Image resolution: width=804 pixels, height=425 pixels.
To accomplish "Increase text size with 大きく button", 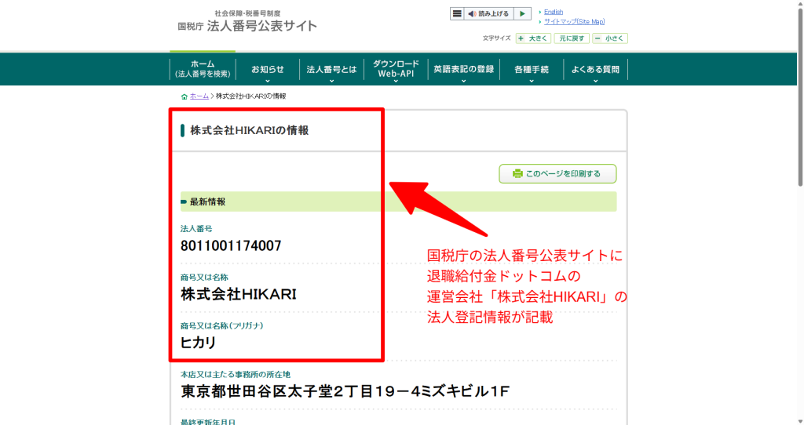I will point(533,38).
